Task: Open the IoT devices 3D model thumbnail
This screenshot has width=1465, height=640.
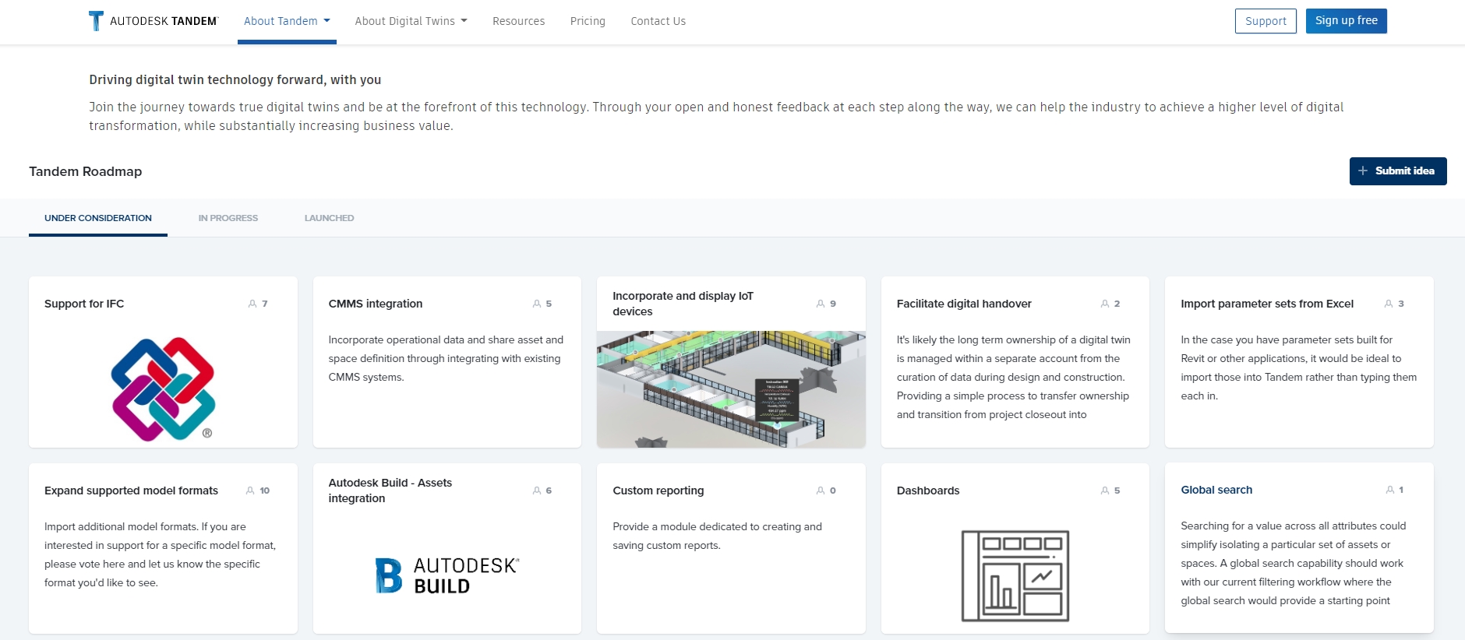Action: [731, 389]
